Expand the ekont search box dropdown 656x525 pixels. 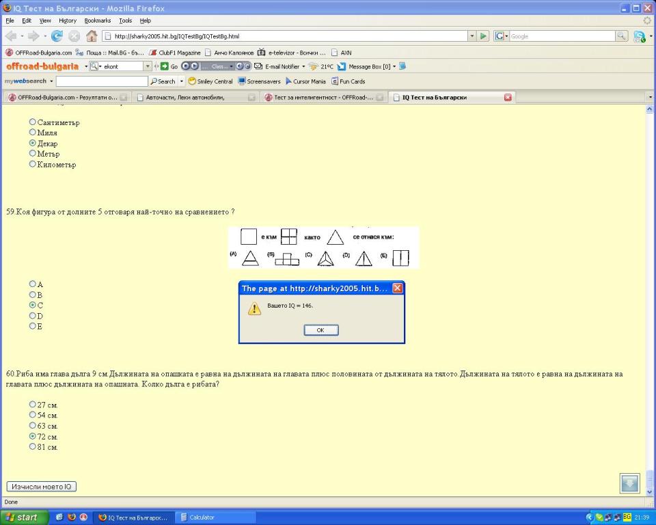pos(148,66)
